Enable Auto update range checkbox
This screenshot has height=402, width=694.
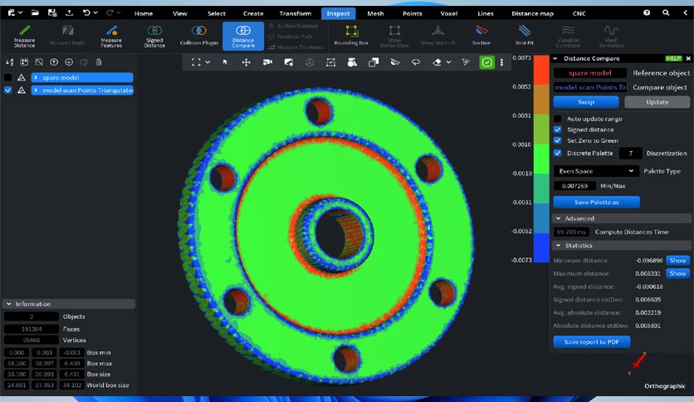click(x=558, y=119)
